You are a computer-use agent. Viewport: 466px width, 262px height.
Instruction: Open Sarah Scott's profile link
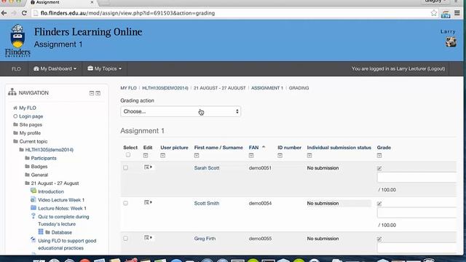pyautogui.click(x=207, y=168)
